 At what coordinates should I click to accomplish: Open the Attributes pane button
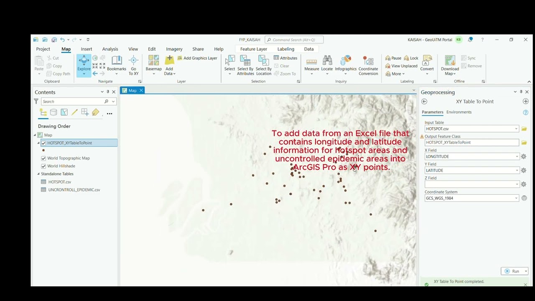(285, 58)
